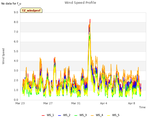Viewport: 161px width, 120px height.
Task: Click the yellow WS_5 legend swatch
Action: 108,115
